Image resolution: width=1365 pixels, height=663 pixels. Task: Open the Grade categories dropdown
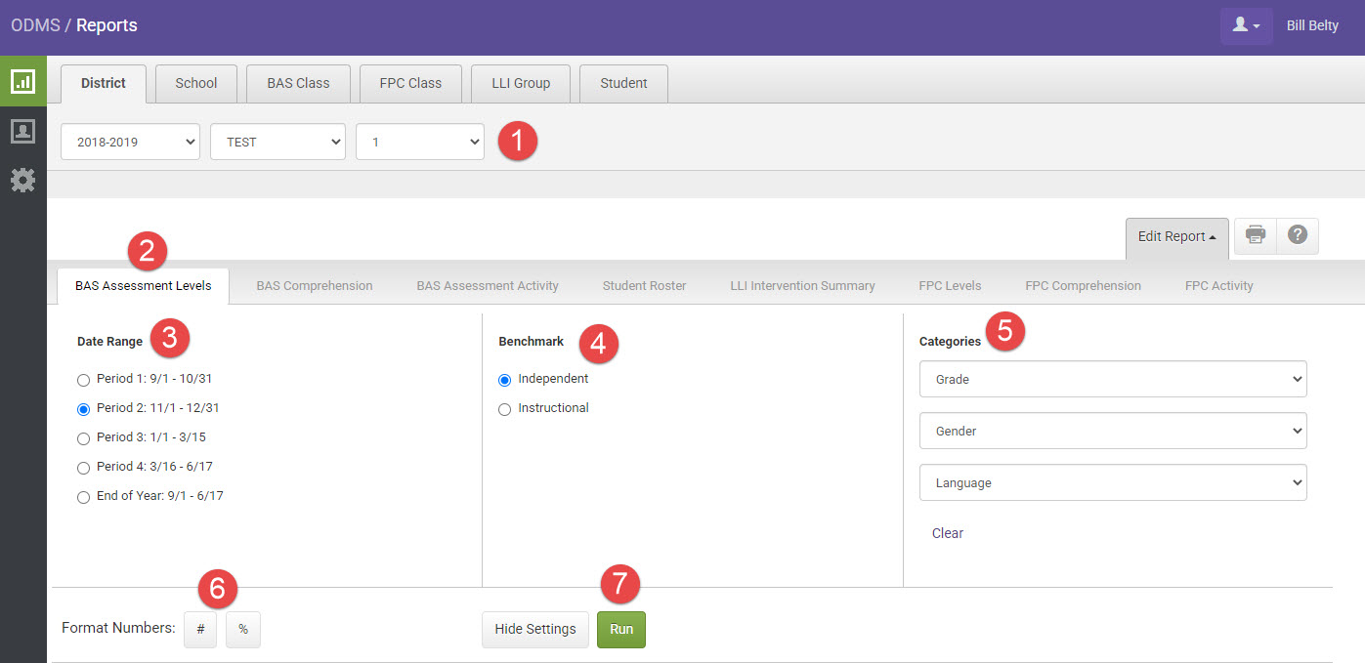pyautogui.click(x=1112, y=379)
